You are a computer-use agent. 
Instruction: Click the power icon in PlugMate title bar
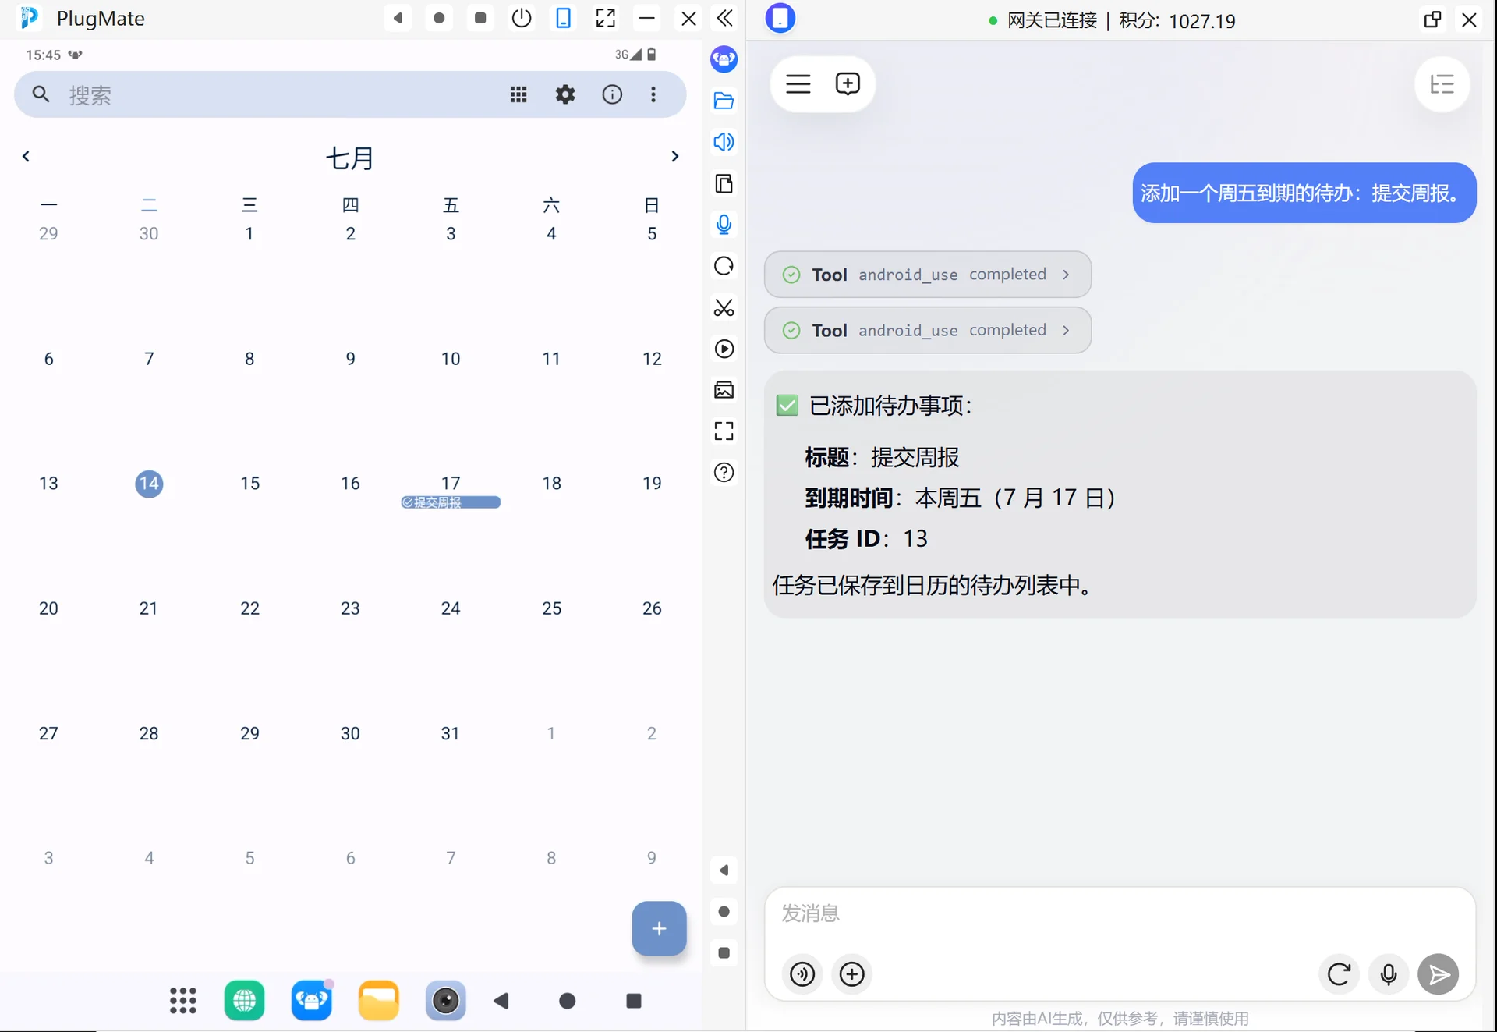pos(522,18)
